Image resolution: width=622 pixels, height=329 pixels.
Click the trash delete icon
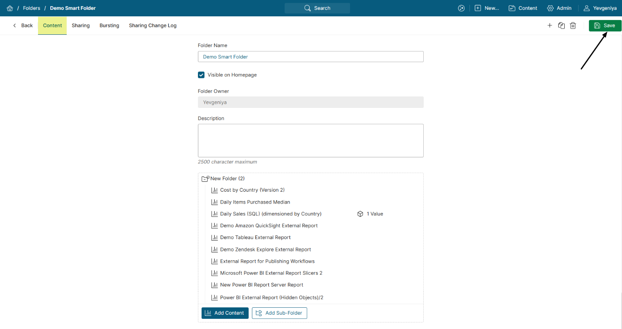pos(573,25)
